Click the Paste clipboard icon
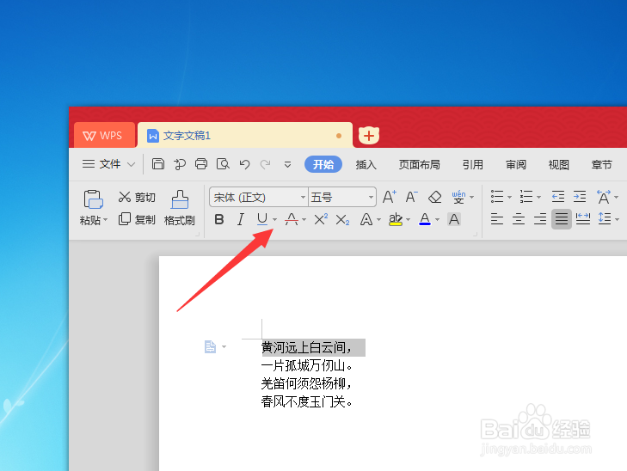 (93, 199)
